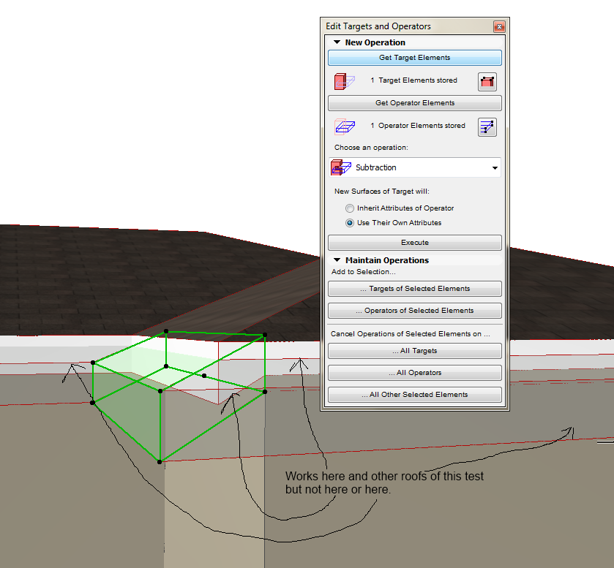Cancel operations on All Other Selected Elements
The width and height of the screenshot is (614, 568).
click(415, 395)
